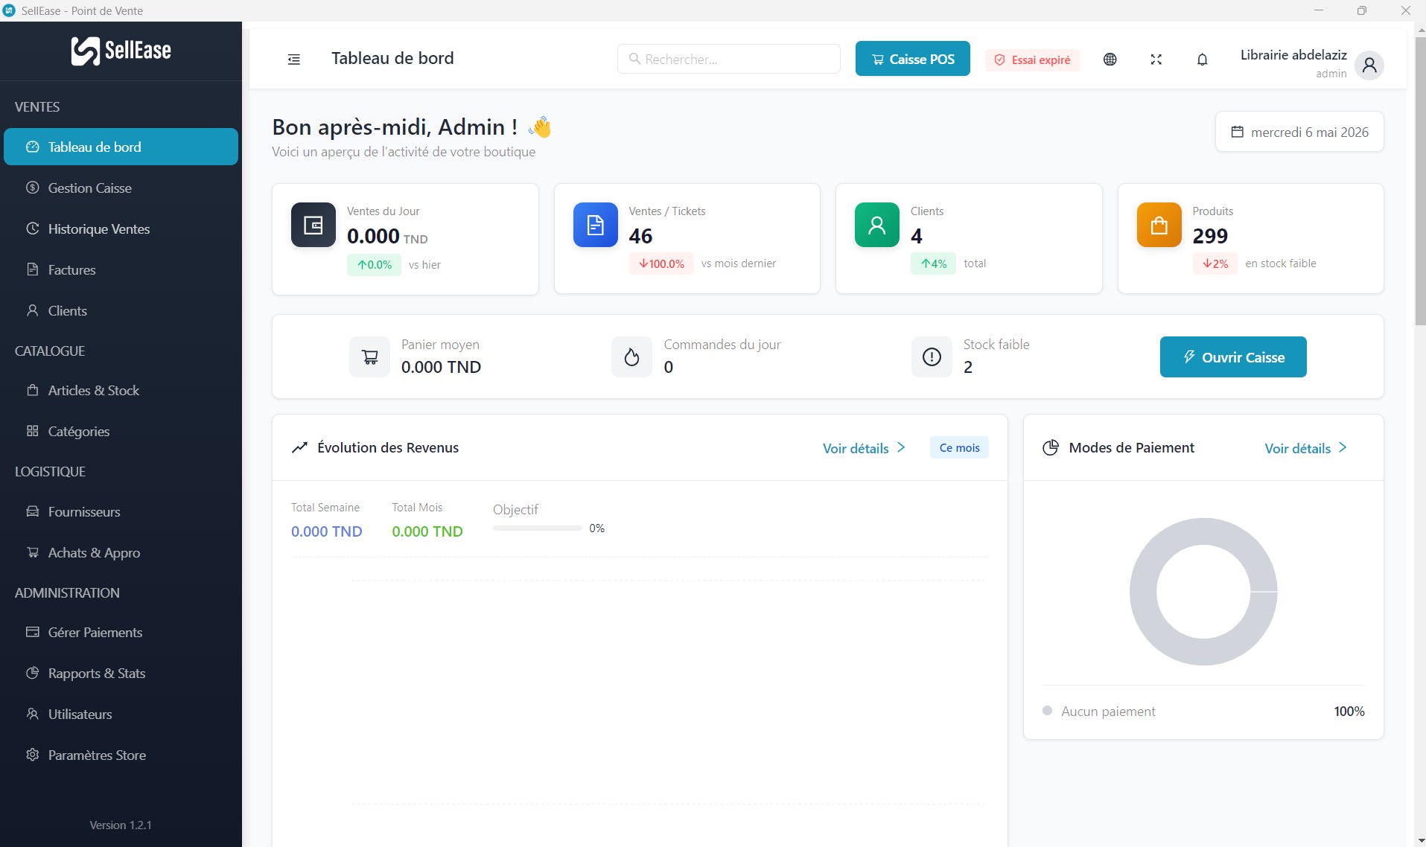The image size is (1426, 847).
Task: Select the Ce mois period filter
Action: [x=959, y=447]
